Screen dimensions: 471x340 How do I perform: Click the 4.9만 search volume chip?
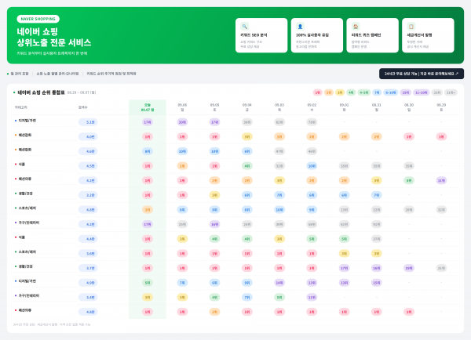pyautogui.click(x=88, y=283)
